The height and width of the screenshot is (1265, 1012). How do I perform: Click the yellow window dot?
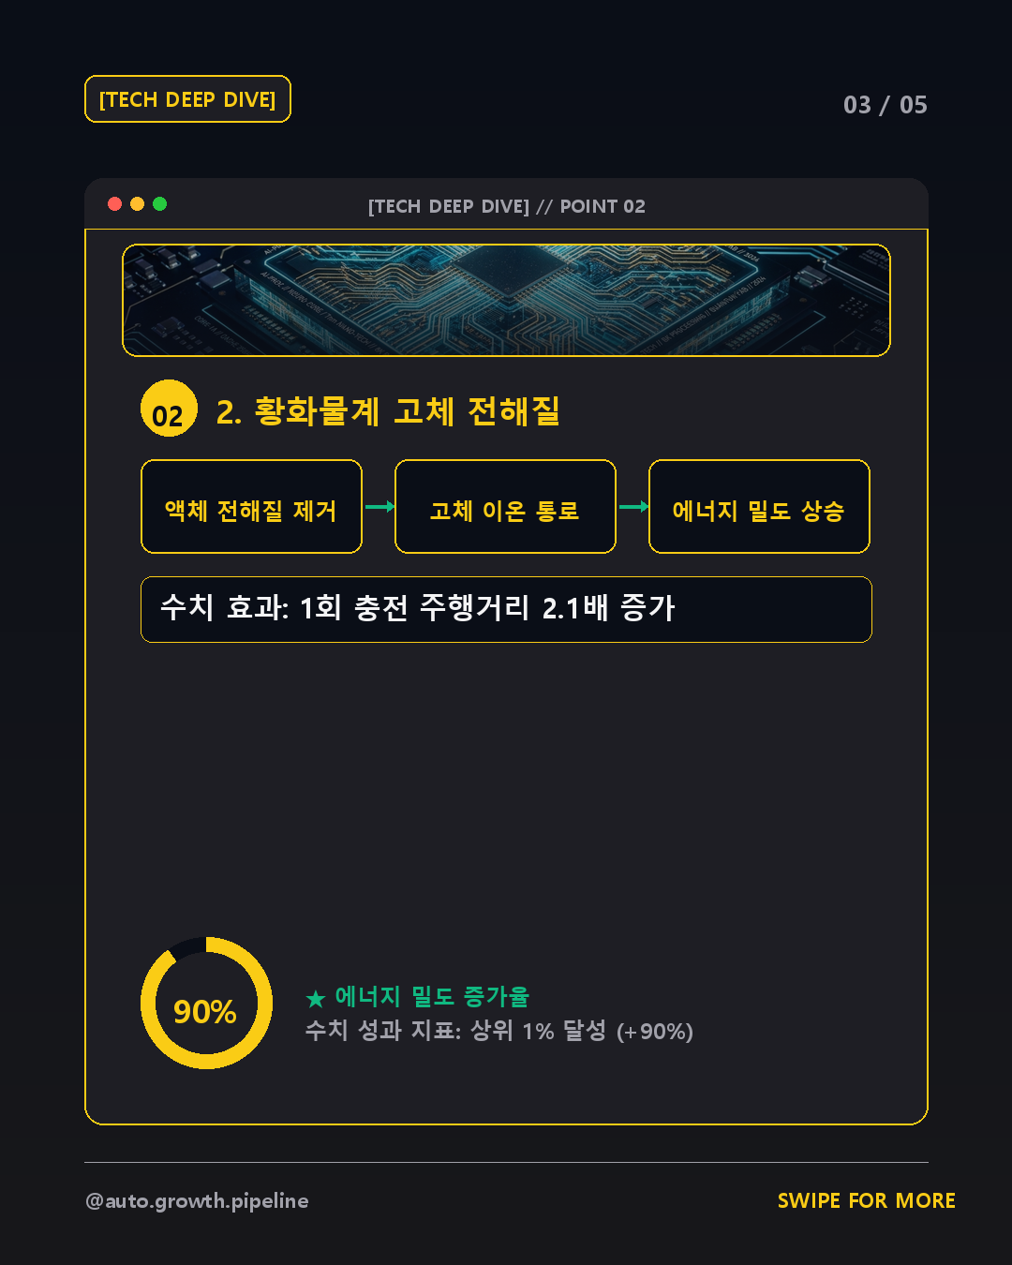point(137,204)
